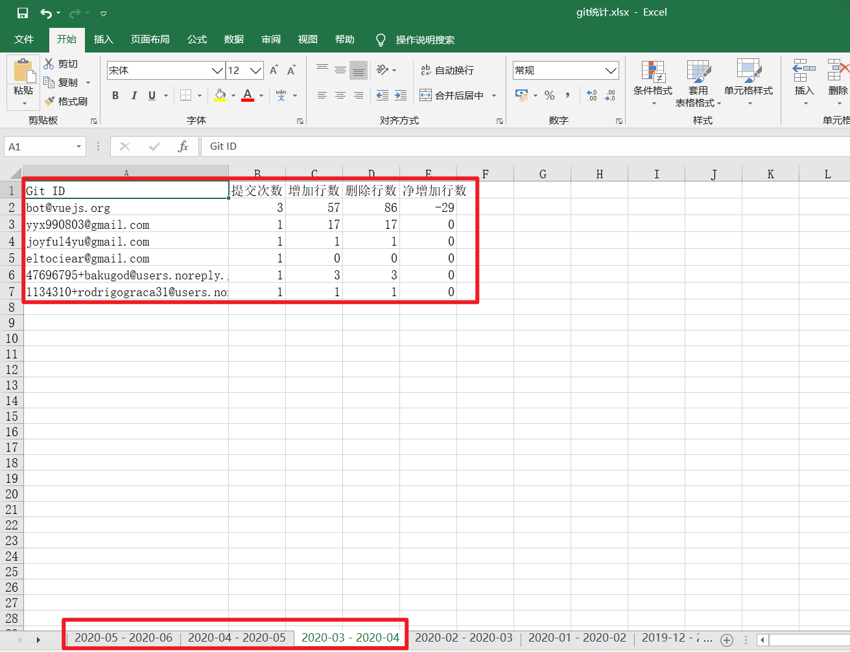Click 合并后居中 merge and center
Image resolution: width=850 pixels, height=652 pixels.
(x=452, y=95)
